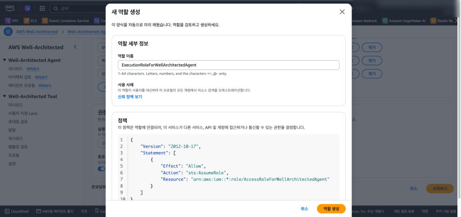Open 초대장 공유 in sidebar
The image size is (461, 217).
18,121
